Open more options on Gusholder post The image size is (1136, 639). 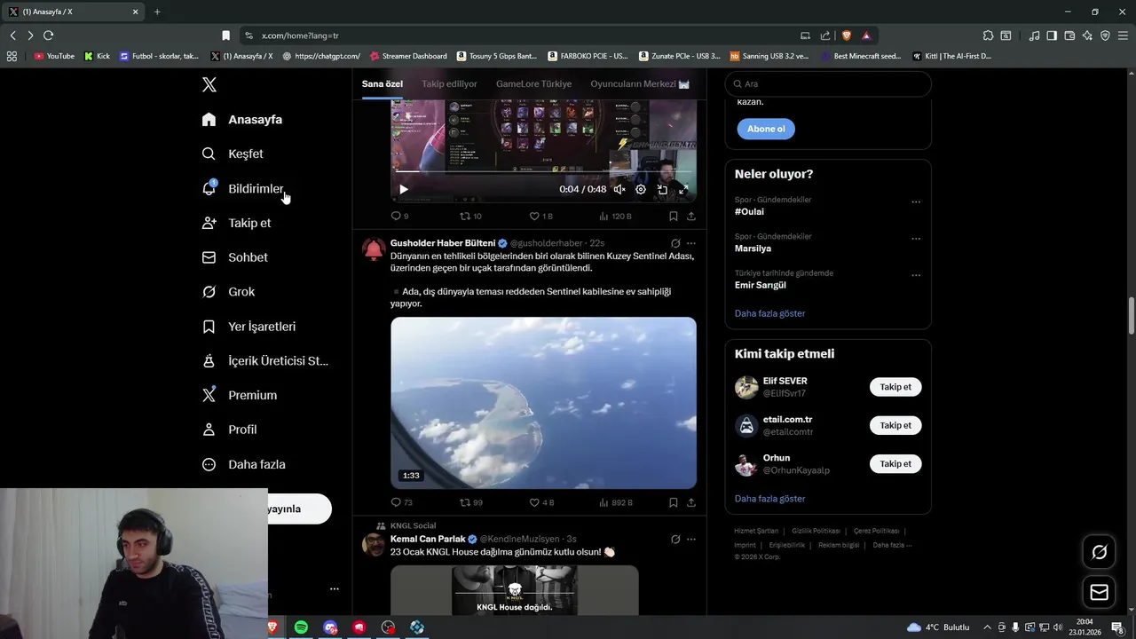691,243
